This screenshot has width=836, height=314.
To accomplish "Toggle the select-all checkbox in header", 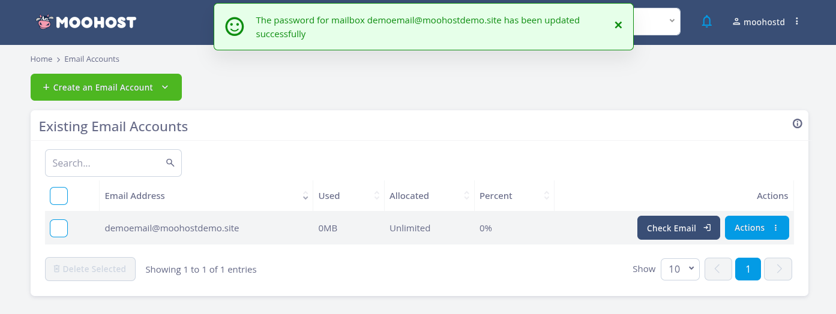I will click(59, 196).
